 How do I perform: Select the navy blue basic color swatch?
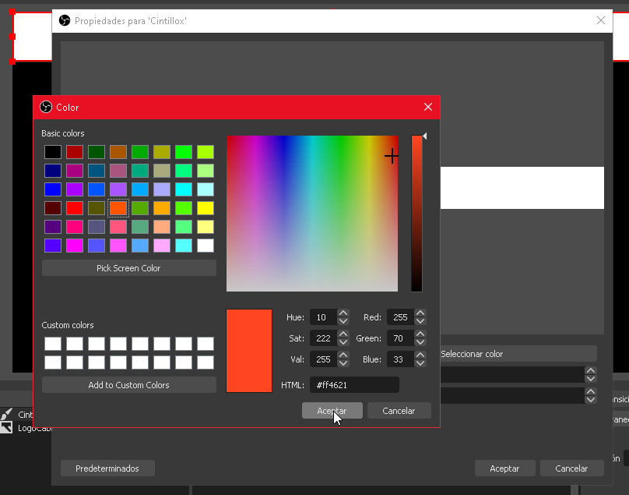point(53,171)
